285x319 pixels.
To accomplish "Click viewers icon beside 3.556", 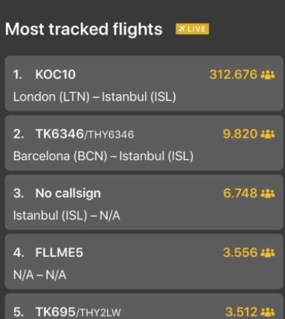I will pyautogui.click(x=268, y=253).
